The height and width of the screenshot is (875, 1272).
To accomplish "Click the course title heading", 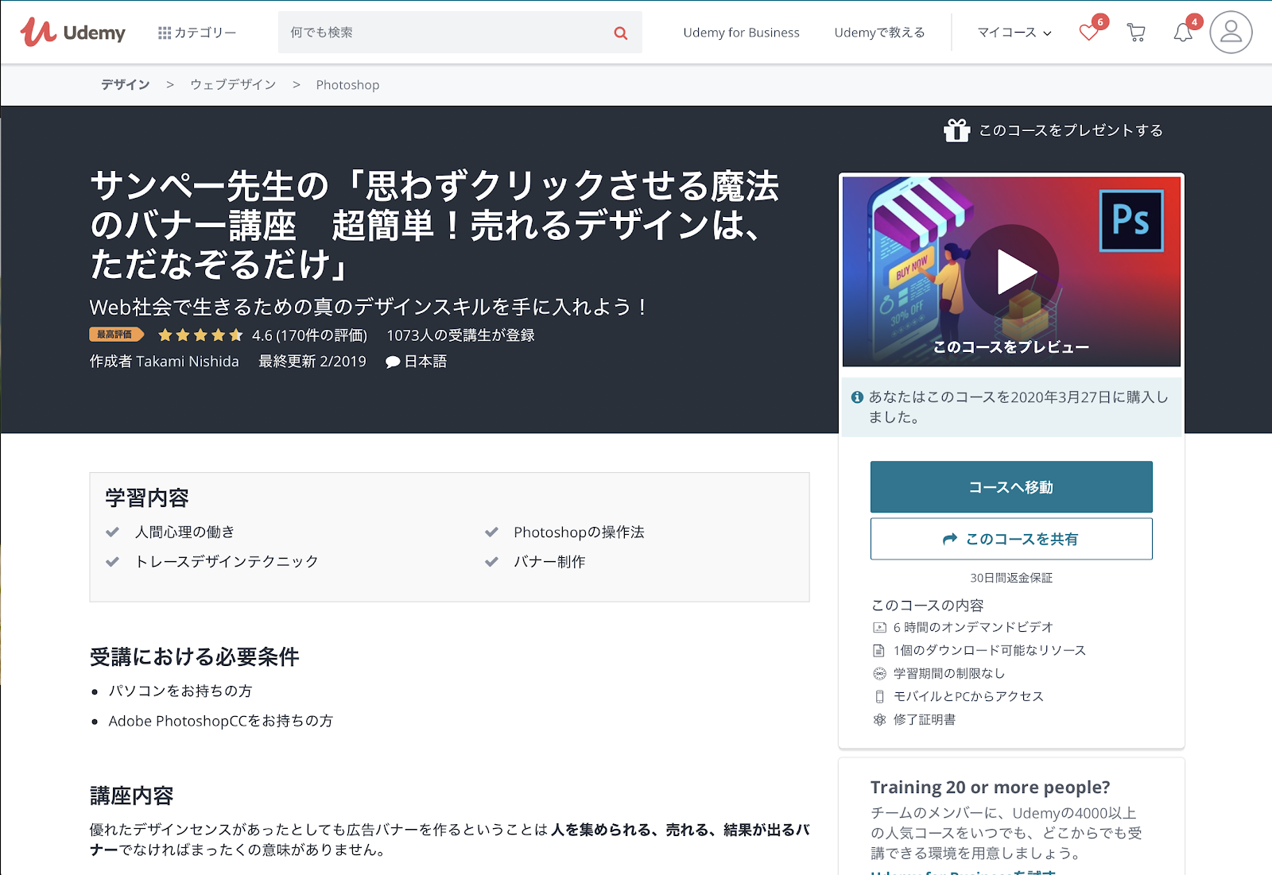I will [x=435, y=226].
